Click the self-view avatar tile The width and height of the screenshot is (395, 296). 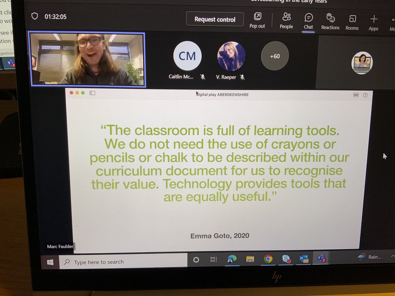[x=362, y=63]
